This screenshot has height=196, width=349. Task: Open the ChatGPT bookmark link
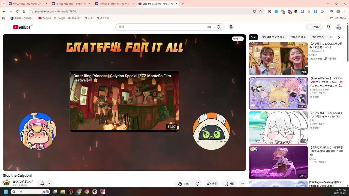click(74, 18)
